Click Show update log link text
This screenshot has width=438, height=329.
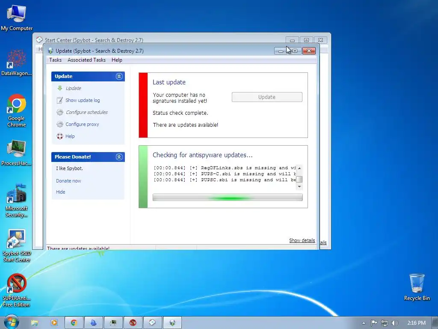click(83, 100)
